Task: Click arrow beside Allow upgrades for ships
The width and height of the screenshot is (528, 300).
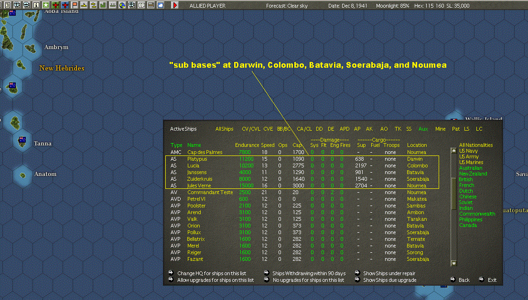Action: (x=171, y=279)
